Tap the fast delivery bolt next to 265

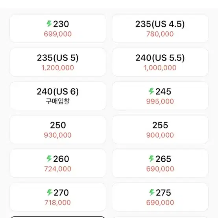[x=151, y=159]
